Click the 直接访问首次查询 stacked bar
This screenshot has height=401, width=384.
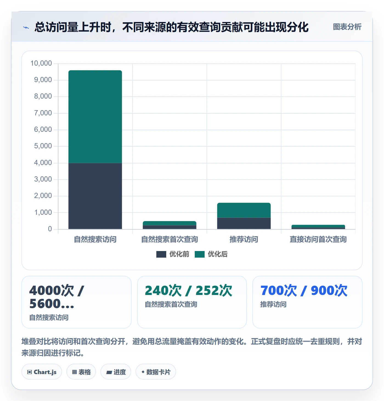coord(318,227)
